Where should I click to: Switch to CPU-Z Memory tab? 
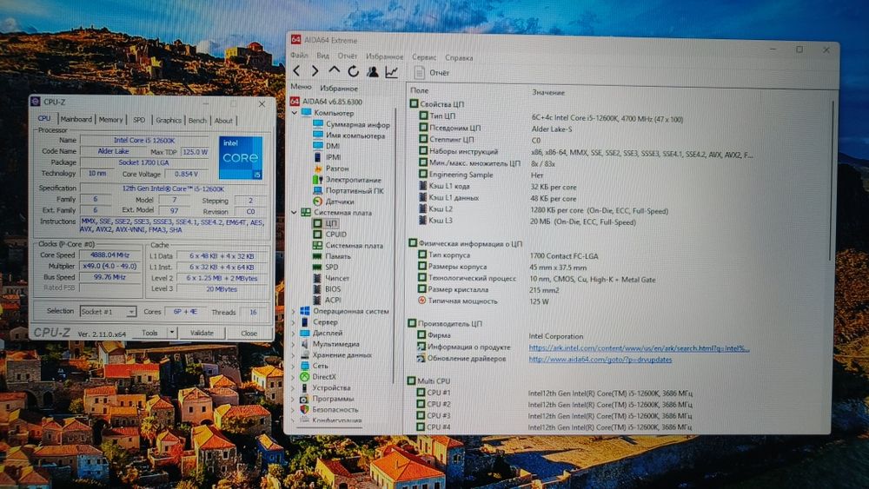111,120
